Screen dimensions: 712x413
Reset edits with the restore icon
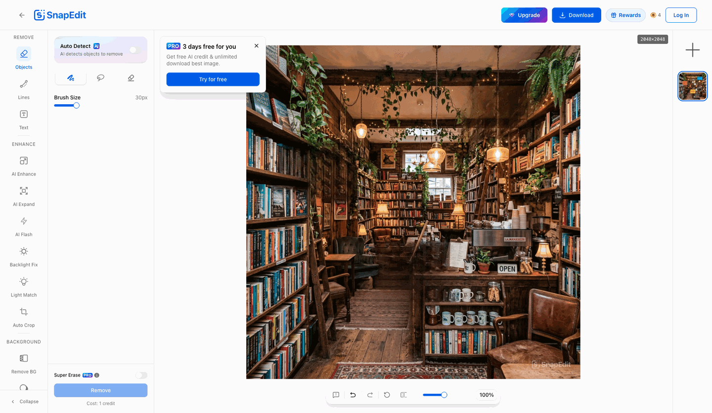(x=387, y=395)
